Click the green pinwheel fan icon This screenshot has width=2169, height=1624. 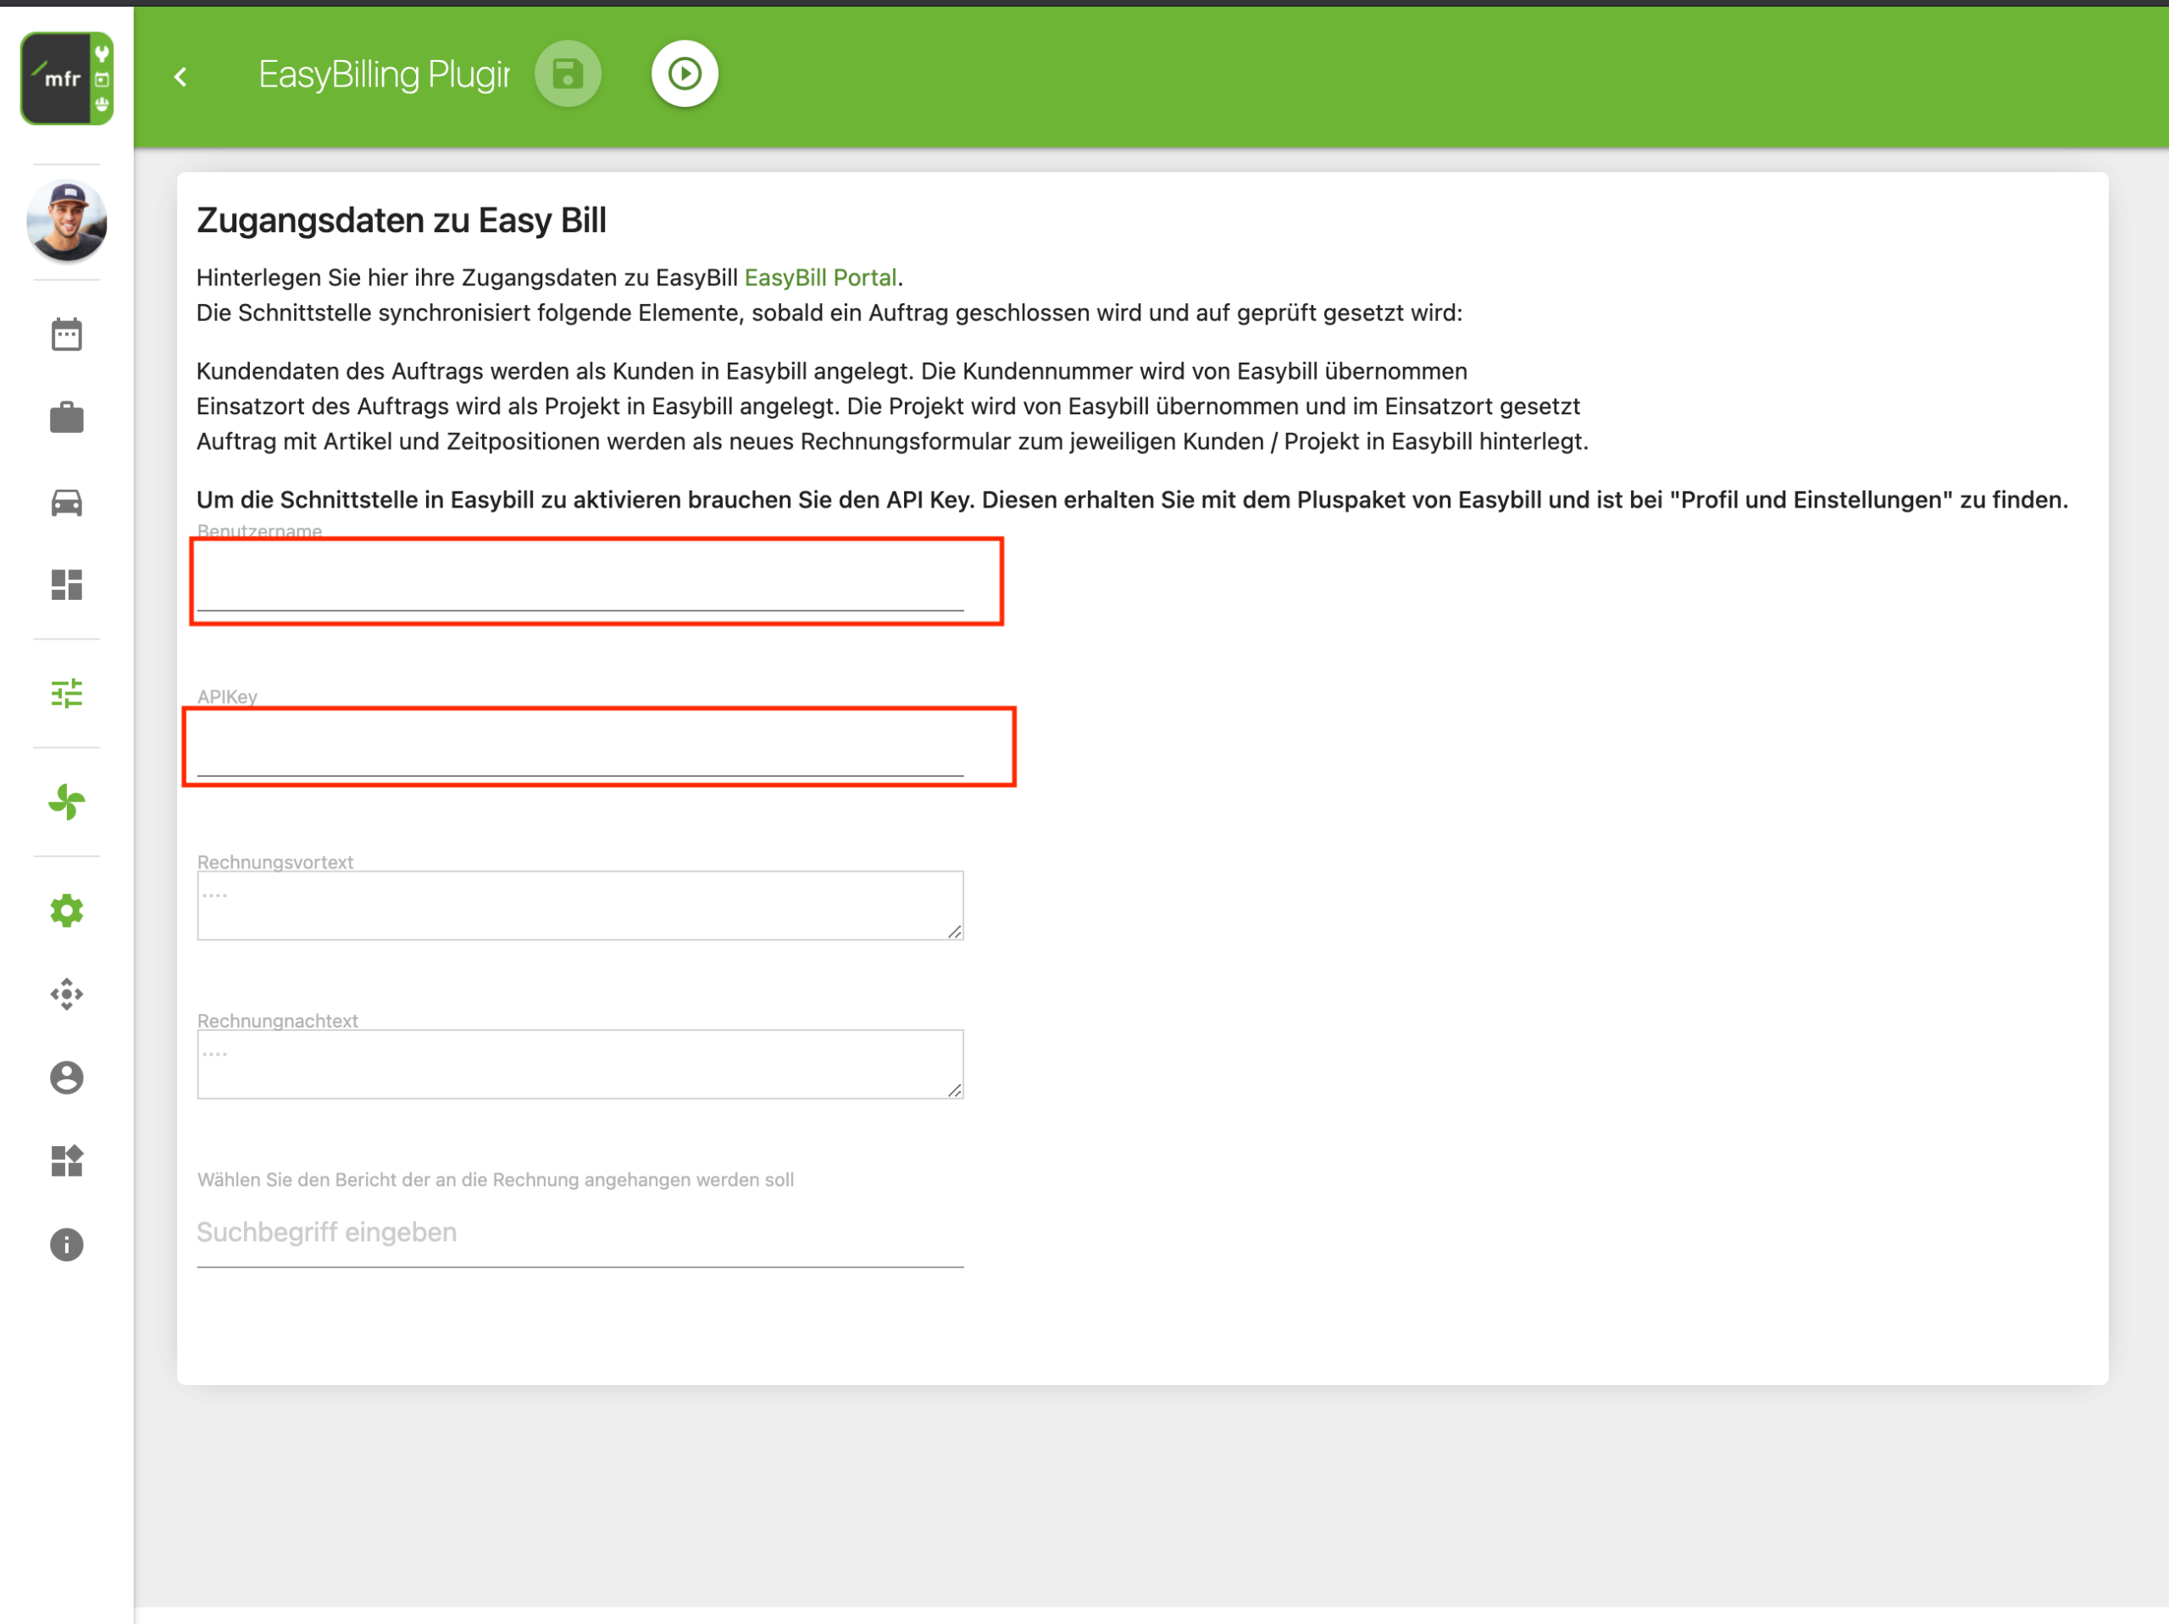(x=67, y=802)
